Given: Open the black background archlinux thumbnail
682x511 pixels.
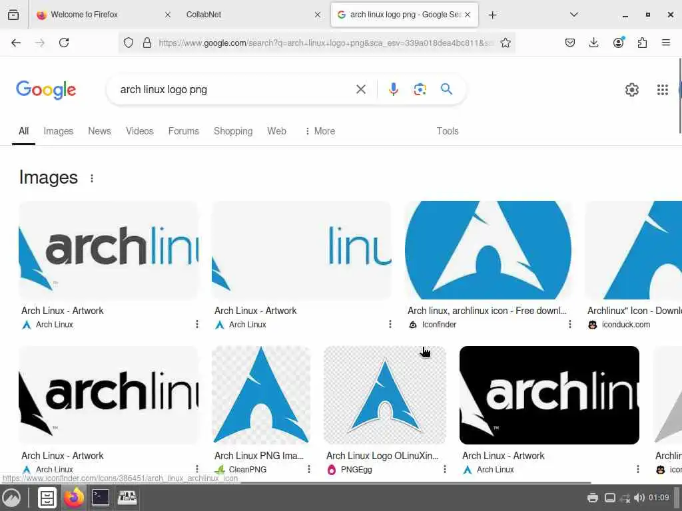Looking at the screenshot, I should [549, 395].
